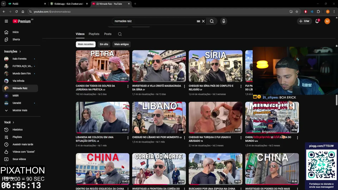
Task: Open tab search dropdown arrow in Chrome
Action: (x=3, y=4)
